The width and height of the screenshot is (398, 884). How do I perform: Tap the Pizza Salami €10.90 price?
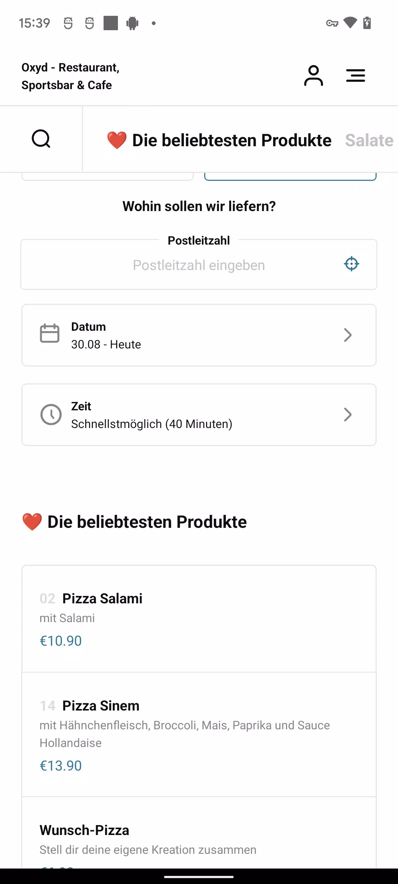(61, 641)
